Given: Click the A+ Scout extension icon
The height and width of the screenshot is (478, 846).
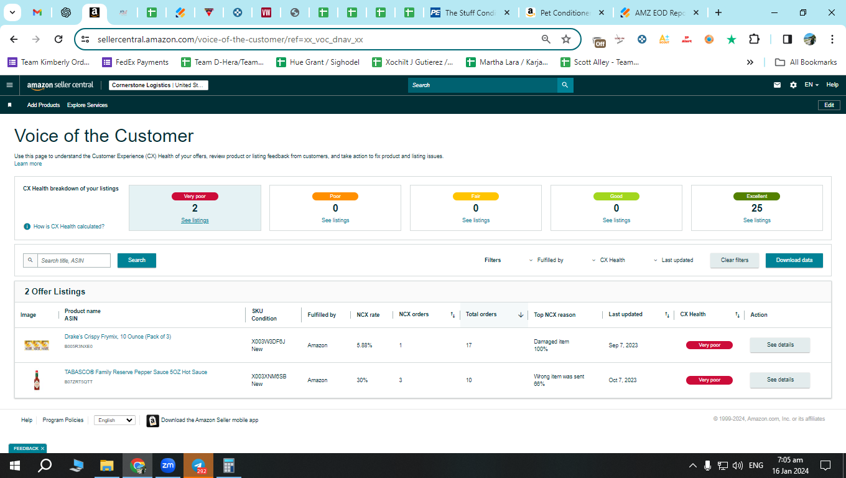Looking at the screenshot, I should [664, 39].
